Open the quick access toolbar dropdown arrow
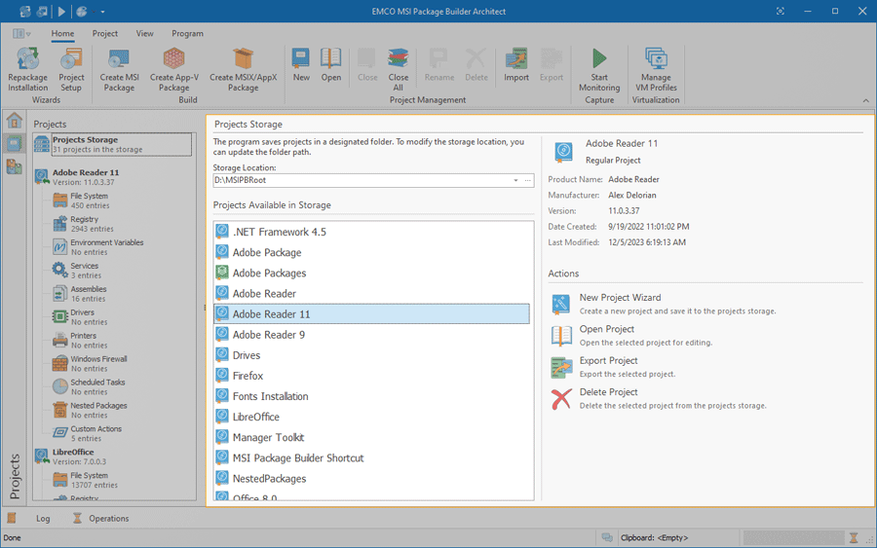The width and height of the screenshot is (877, 548). (x=102, y=12)
